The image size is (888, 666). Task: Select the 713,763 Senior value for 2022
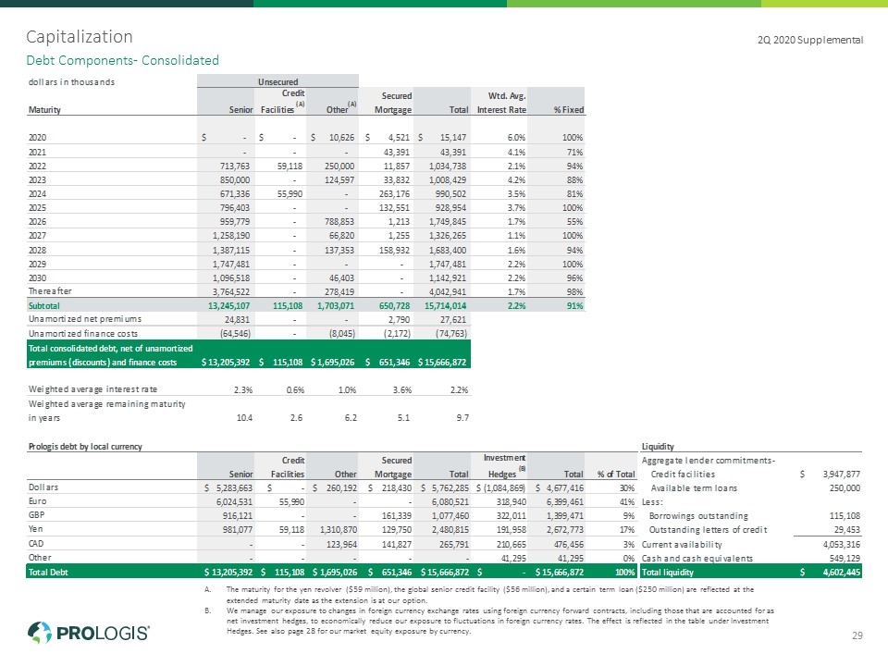click(234, 166)
